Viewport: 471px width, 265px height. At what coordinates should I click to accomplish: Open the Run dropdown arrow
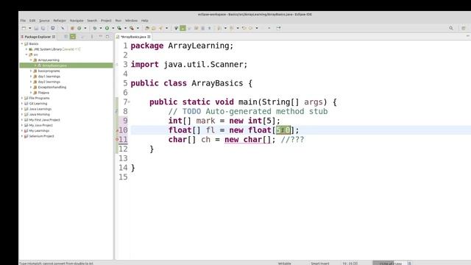coord(113,28)
